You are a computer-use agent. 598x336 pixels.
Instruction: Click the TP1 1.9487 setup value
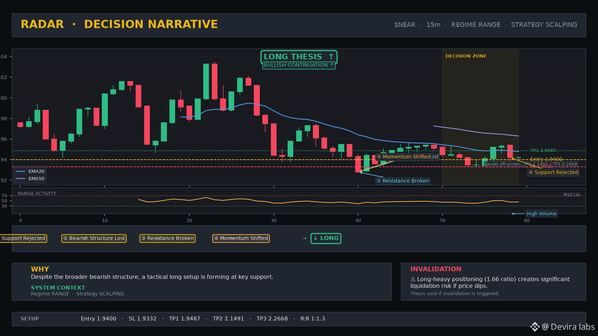pyautogui.click(x=185, y=319)
